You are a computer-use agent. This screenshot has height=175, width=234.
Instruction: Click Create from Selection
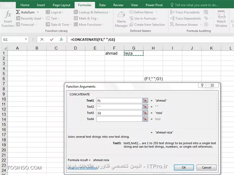(x=147, y=24)
